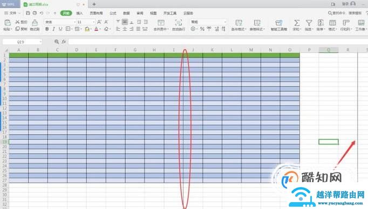
Task: Apply the red font color
Action: pyautogui.click(x=96, y=29)
